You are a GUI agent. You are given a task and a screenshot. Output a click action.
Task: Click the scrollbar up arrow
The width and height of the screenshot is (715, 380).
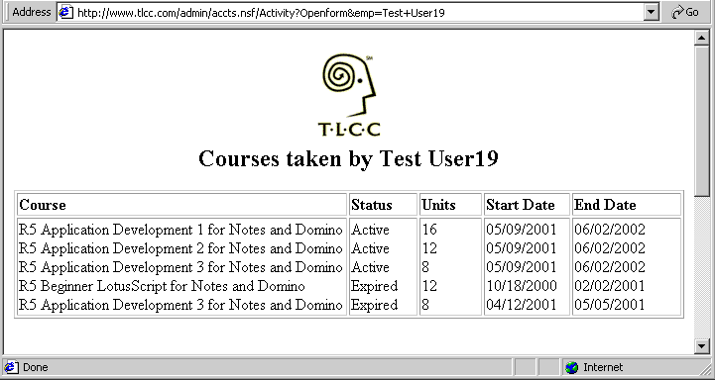702,38
